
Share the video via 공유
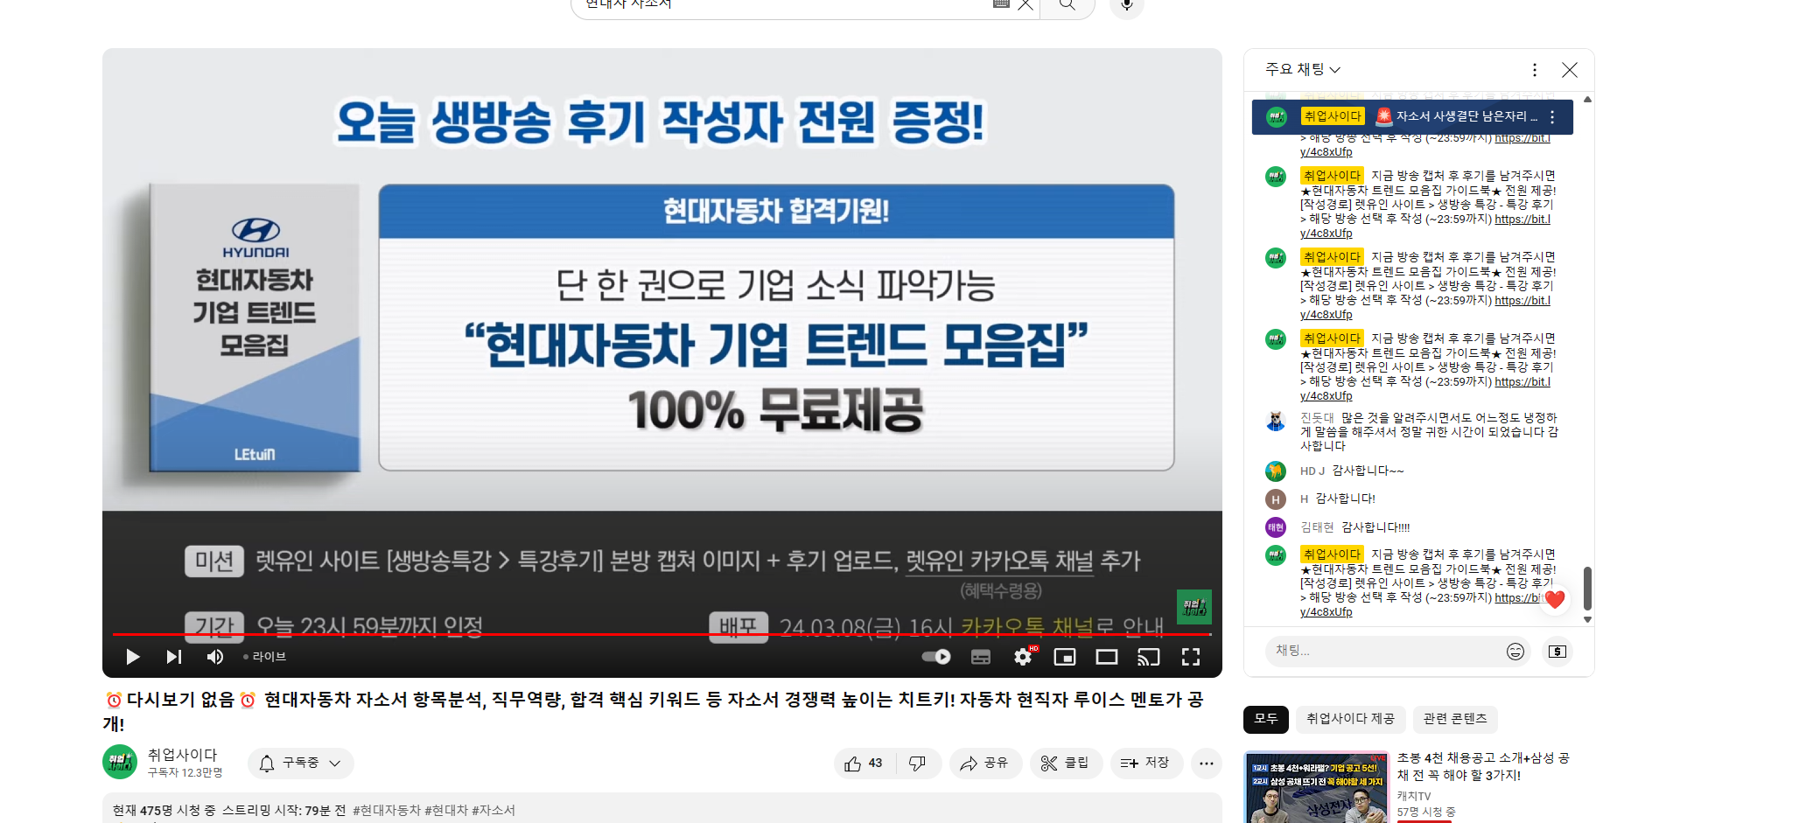coord(985,764)
